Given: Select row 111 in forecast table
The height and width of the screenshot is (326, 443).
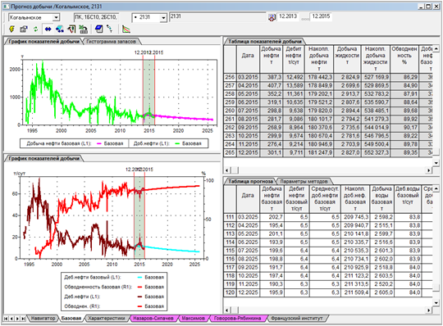Looking at the screenshot, I should 230,217.
